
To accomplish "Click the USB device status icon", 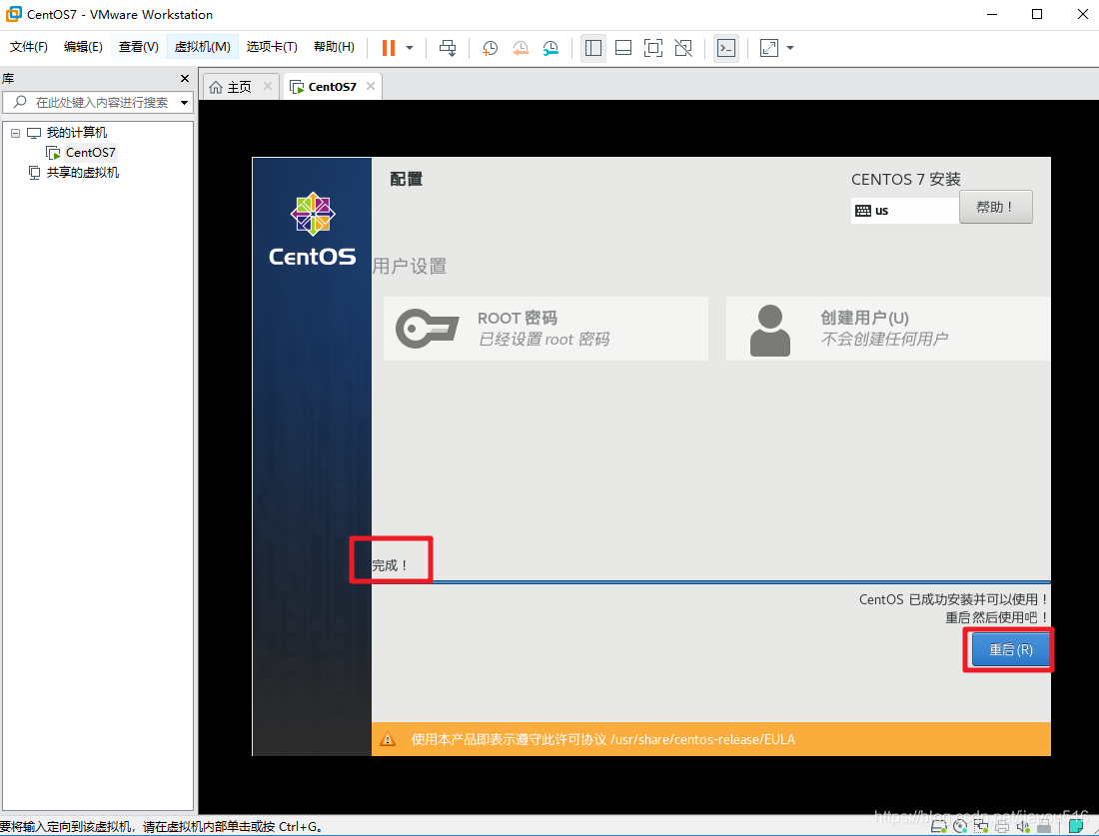I will pyautogui.click(x=1044, y=827).
